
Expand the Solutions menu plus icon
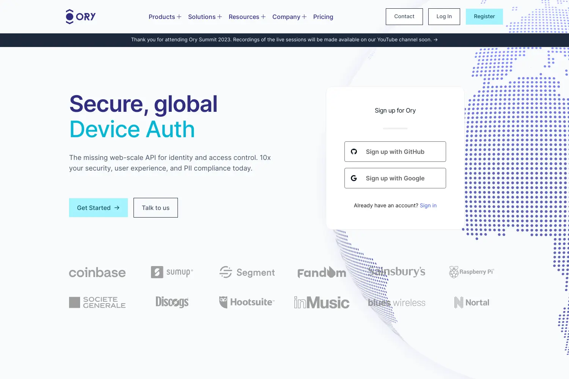pos(219,17)
